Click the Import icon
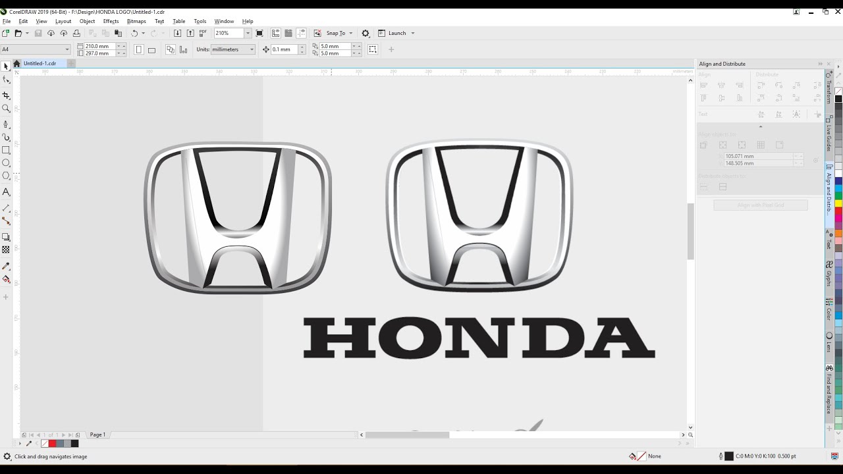843x474 pixels. (178, 33)
